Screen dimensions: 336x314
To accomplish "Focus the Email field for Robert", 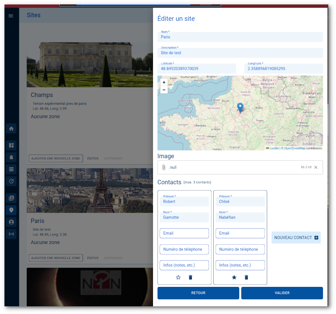I will (184, 233).
